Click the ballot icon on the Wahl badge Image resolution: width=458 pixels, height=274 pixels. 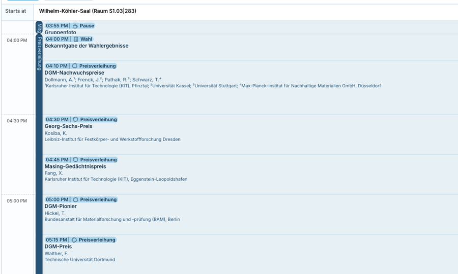tap(76, 39)
